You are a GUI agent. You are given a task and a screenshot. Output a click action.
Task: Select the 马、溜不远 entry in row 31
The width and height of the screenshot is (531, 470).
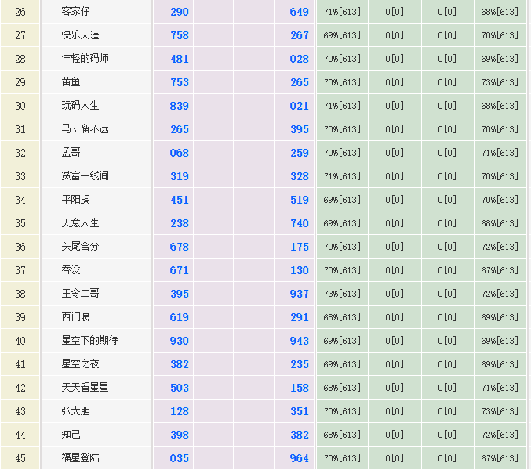click(x=85, y=129)
